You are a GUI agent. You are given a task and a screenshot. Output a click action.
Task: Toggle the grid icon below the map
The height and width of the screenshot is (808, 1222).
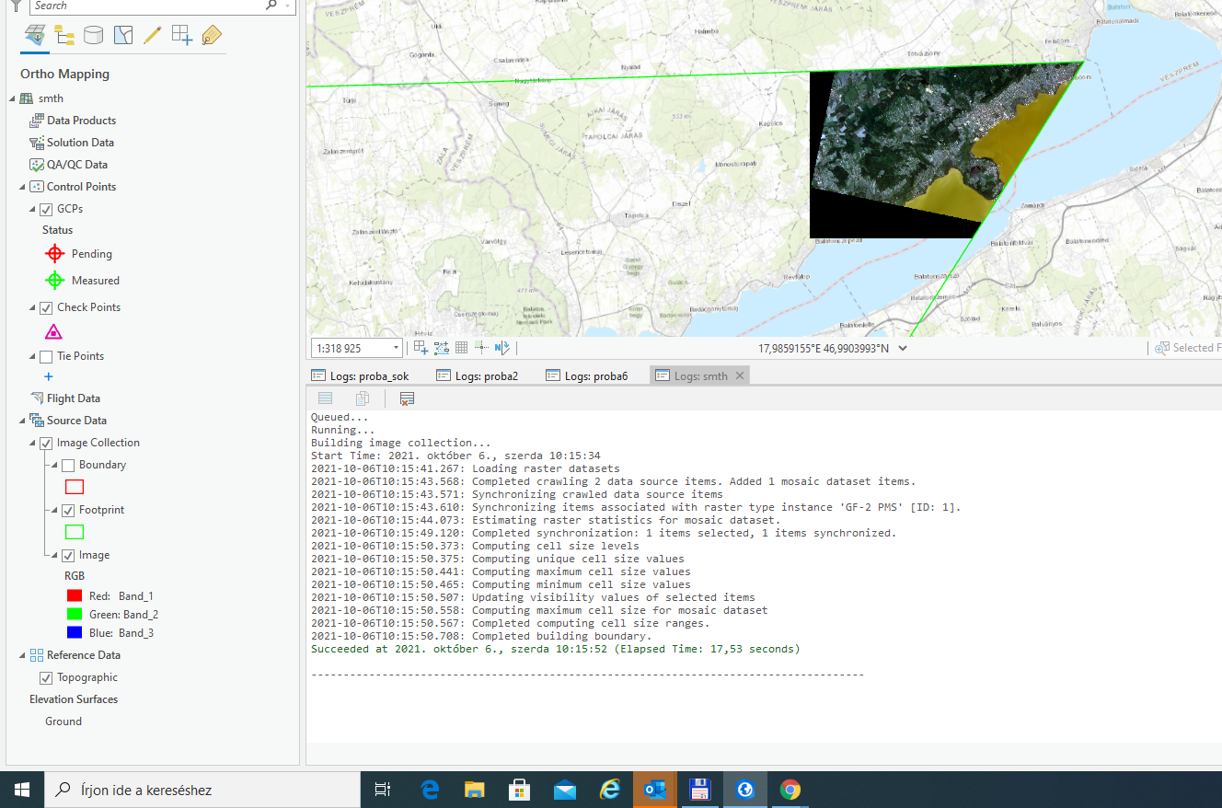click(461, 348)
